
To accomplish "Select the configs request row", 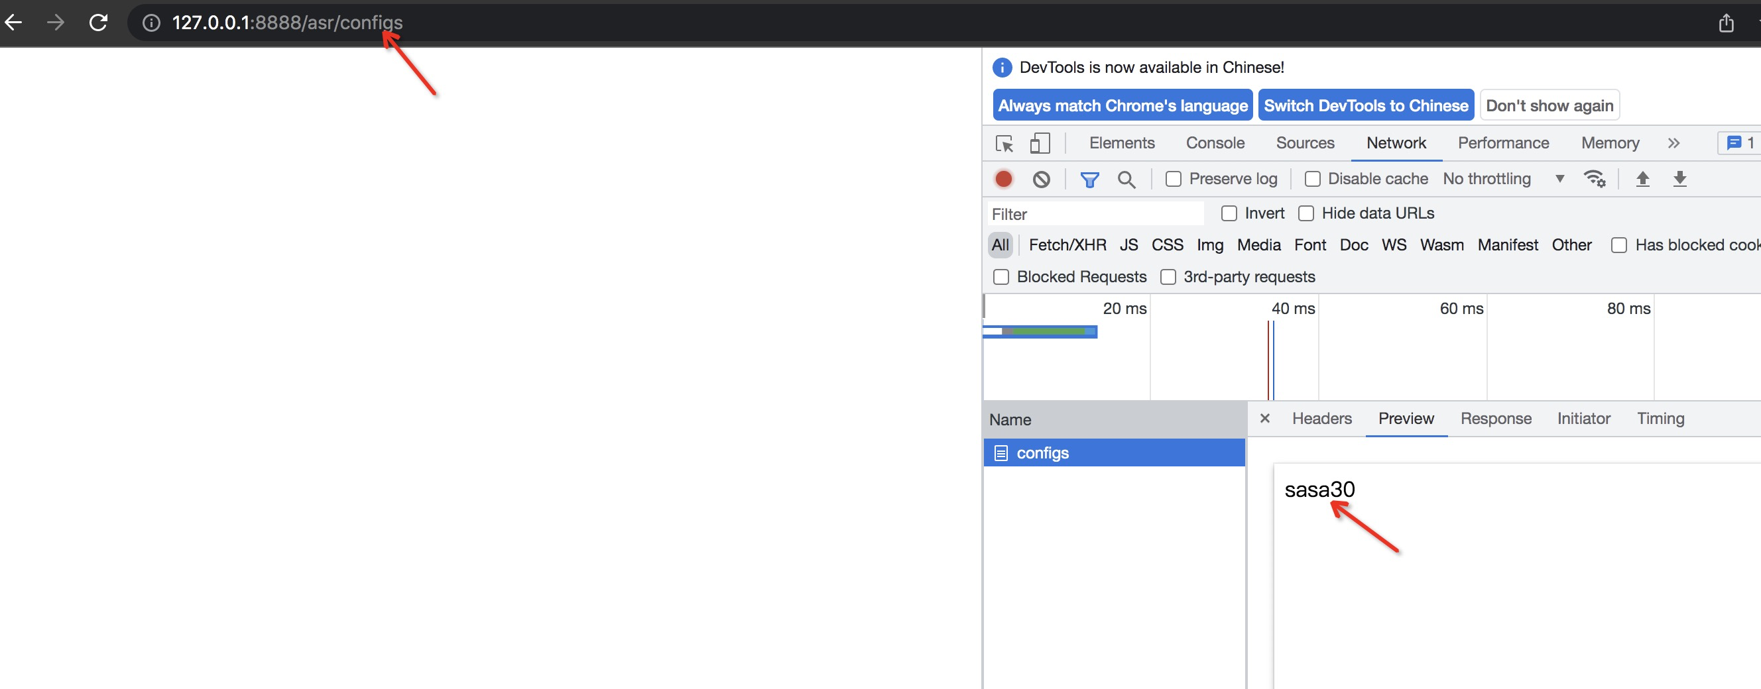I will pyautogui.click(x=1114, y=452).
